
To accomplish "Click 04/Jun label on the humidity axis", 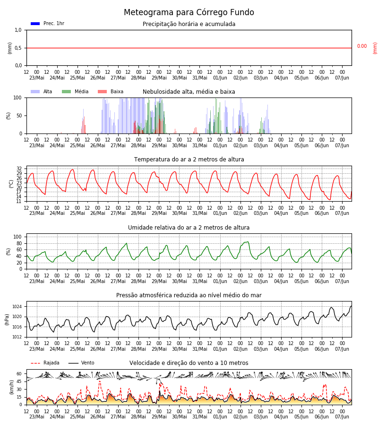I will (281, 281).
